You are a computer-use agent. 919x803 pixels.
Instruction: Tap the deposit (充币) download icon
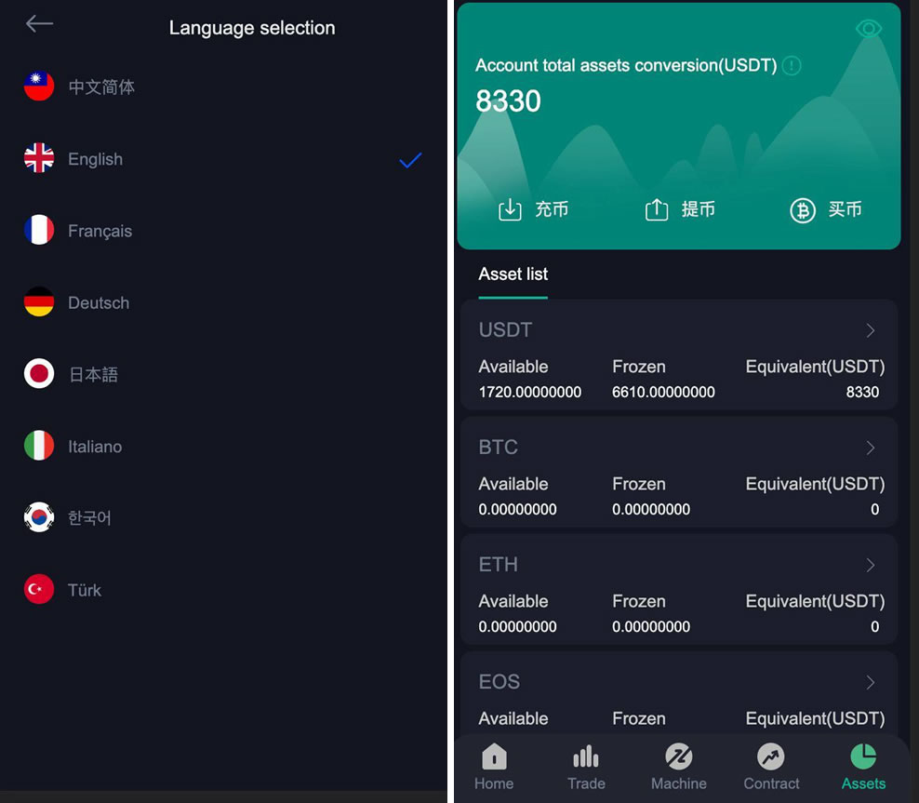(x=510, y=209)
